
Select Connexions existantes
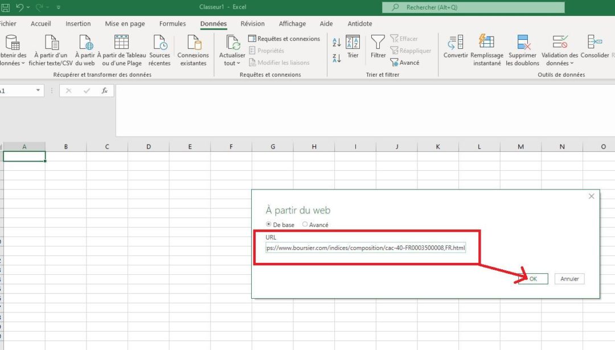pyautogui.click(x=193, y=48)
